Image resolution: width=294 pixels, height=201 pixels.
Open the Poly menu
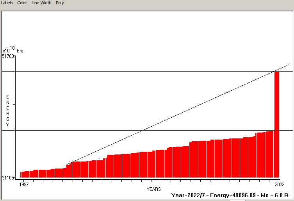60,3
